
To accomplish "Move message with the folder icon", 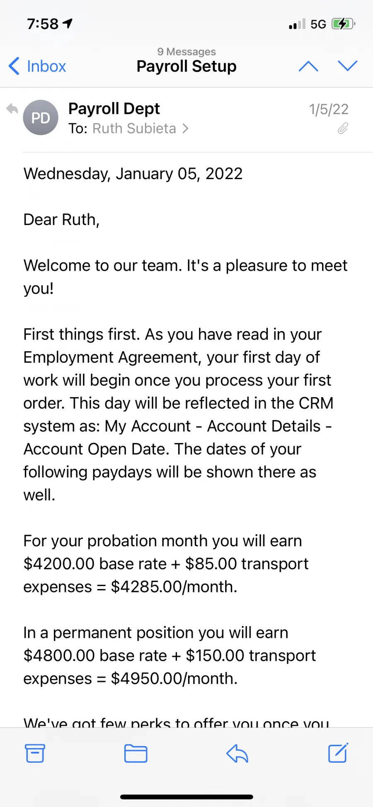I will 136,754.
